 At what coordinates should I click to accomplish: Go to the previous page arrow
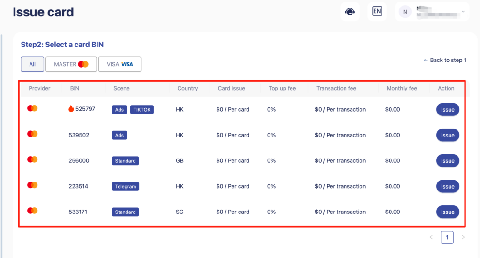tap(431, 237)
